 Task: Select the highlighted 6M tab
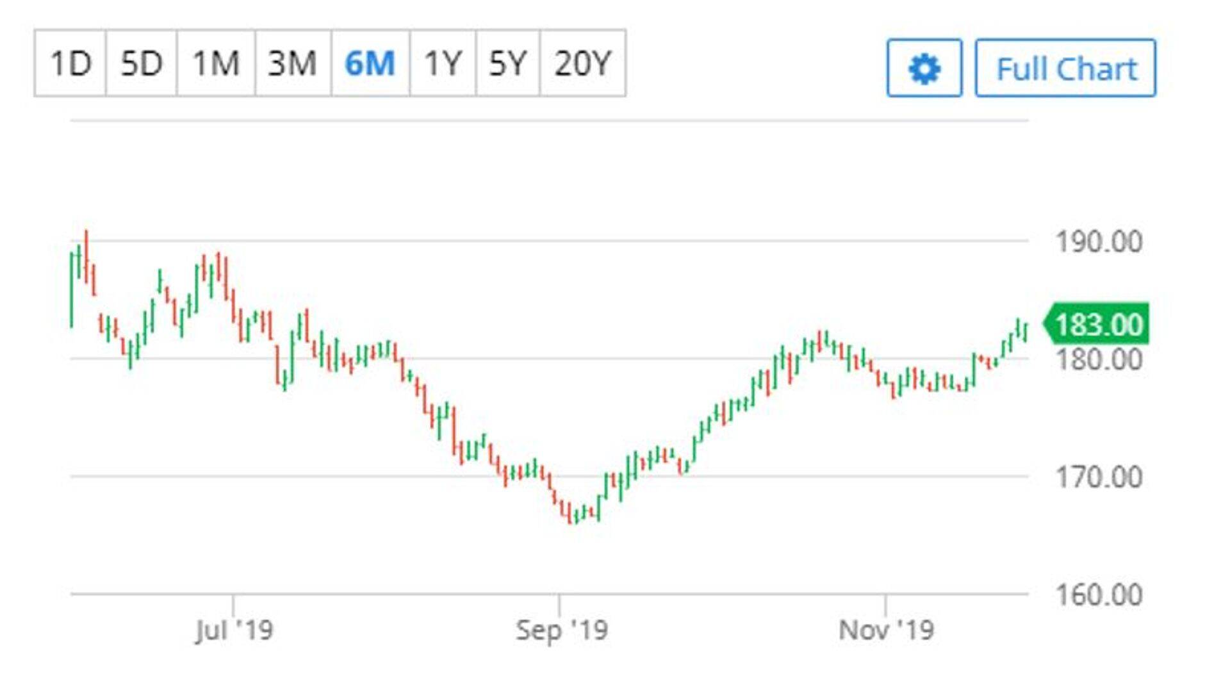pos(370,63)
